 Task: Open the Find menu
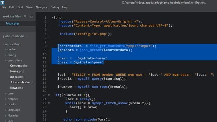20,7
